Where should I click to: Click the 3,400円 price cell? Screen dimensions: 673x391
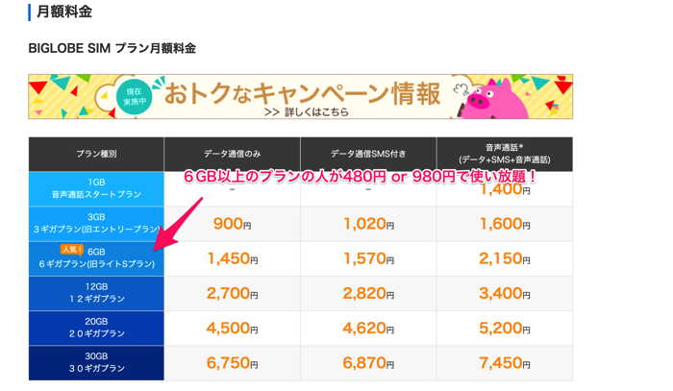[505, 293]
